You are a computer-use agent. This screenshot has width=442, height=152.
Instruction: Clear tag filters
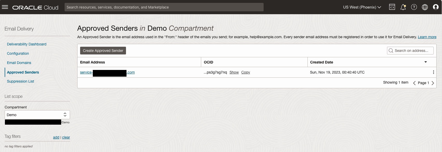66,137
